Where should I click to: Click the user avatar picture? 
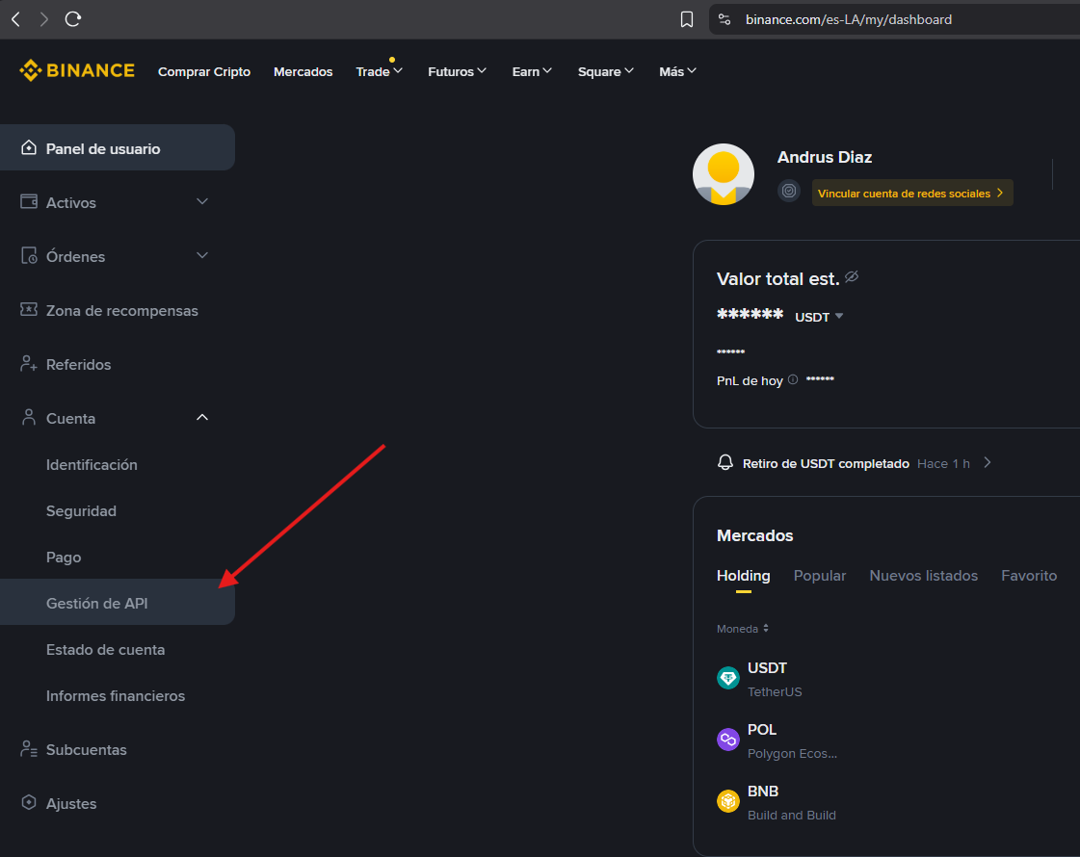(724, 174)
